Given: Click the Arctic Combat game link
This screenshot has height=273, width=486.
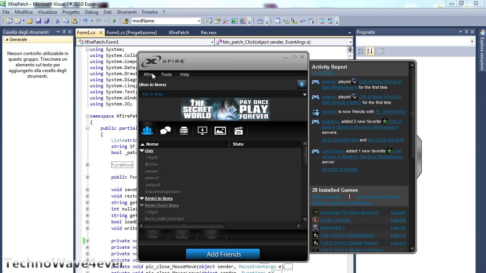Looking at the screenshot, I should 335,220.
